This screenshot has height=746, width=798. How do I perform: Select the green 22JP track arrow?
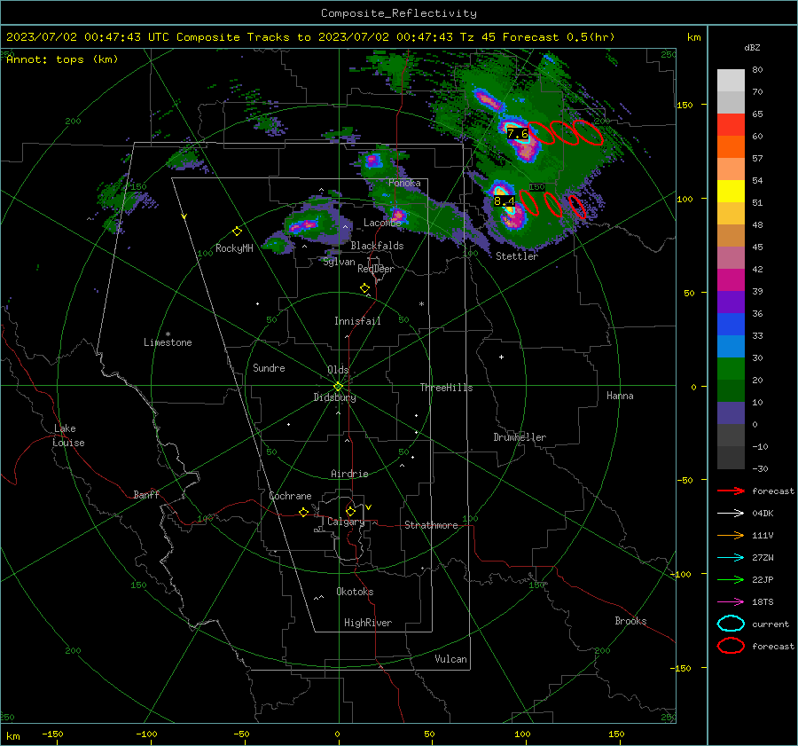(731, 579)
